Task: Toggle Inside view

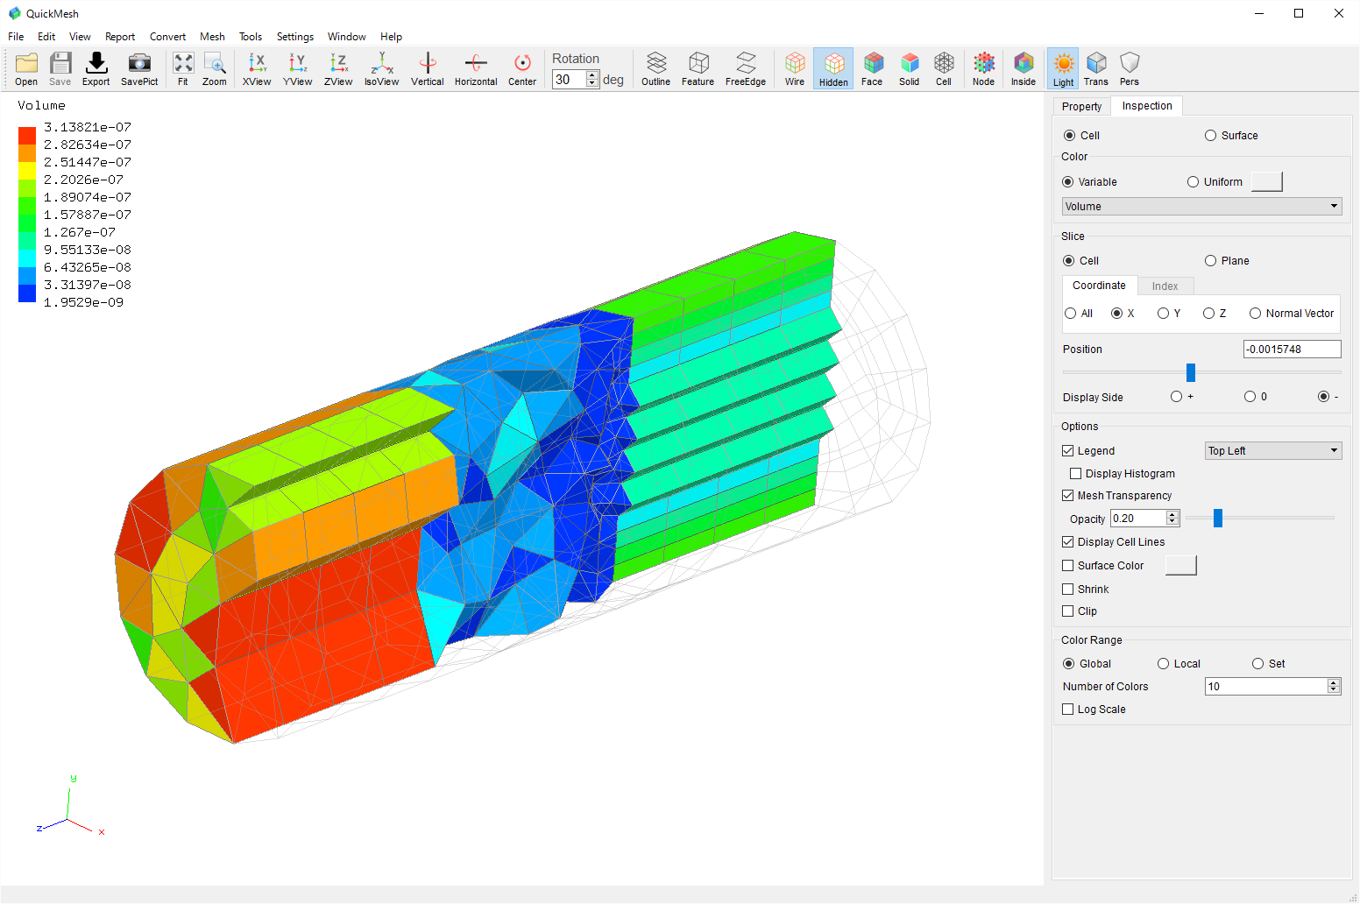Action: (1024, 68)
